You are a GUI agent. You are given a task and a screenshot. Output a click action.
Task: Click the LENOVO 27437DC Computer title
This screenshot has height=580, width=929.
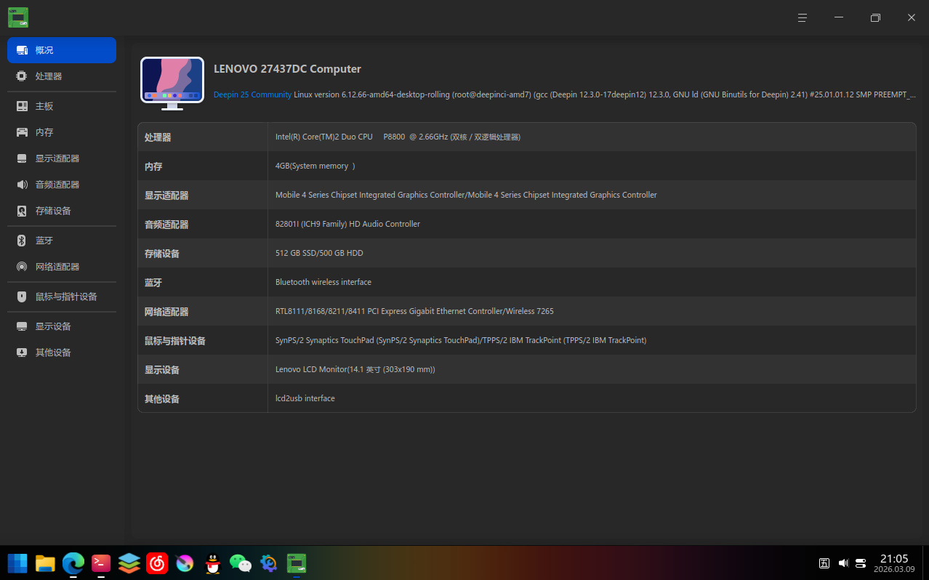click(x=287, y=69)
